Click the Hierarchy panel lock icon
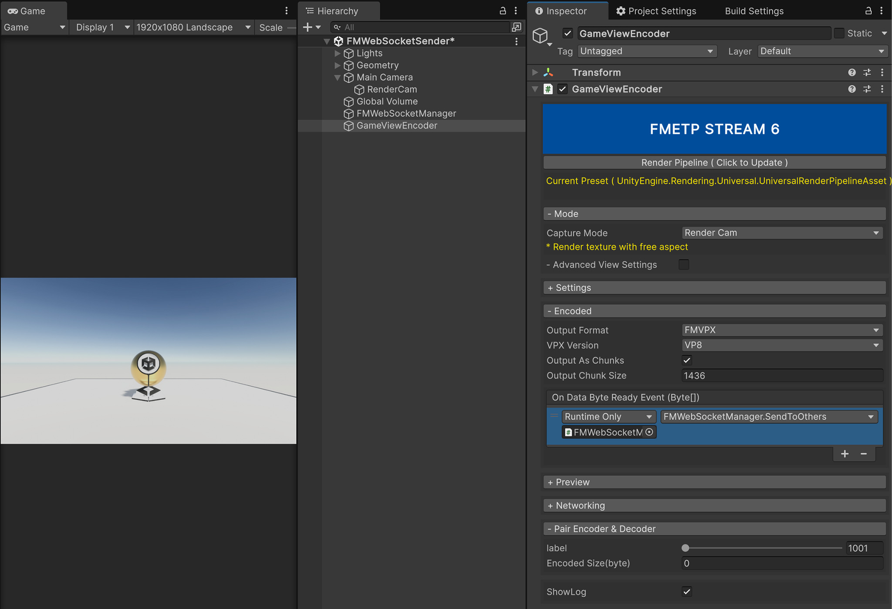 pyautogui.click(x=502, y=10)
